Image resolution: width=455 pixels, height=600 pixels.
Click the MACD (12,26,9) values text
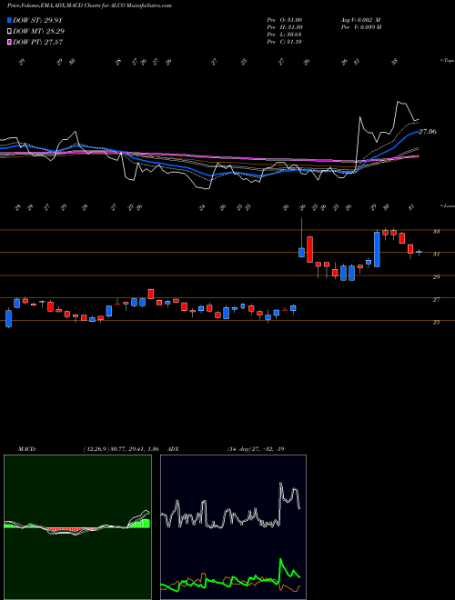[121, 449]
